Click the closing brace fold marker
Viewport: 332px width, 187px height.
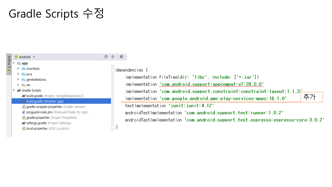(x=113, y=127)
